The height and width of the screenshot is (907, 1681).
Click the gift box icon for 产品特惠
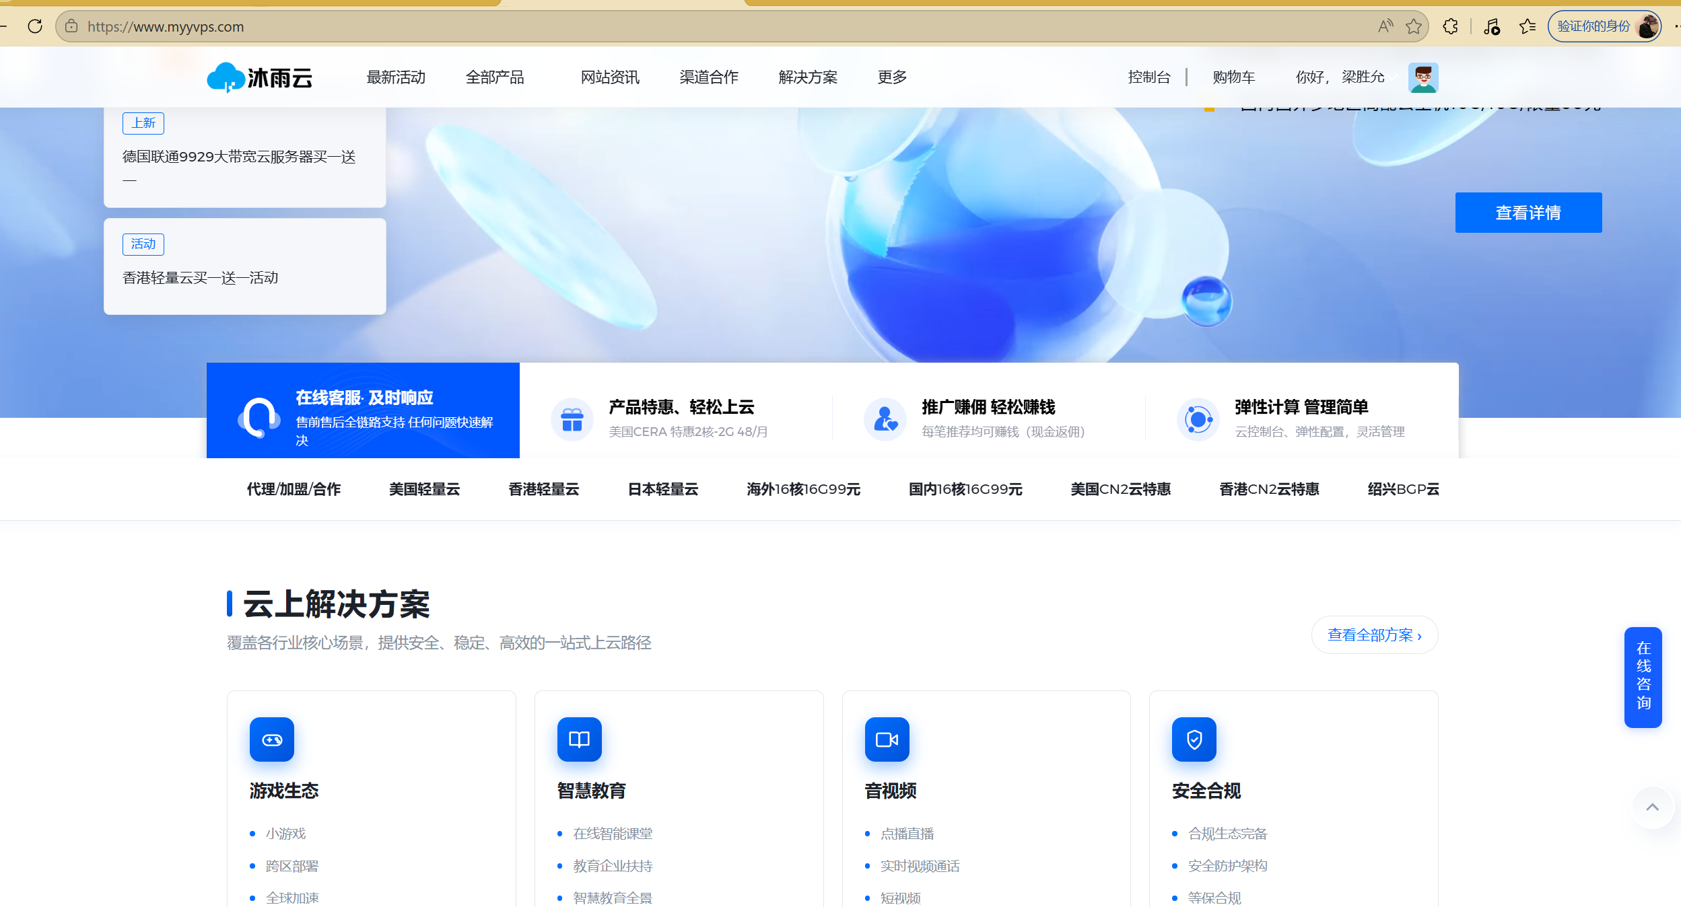[x=572, y=419]
